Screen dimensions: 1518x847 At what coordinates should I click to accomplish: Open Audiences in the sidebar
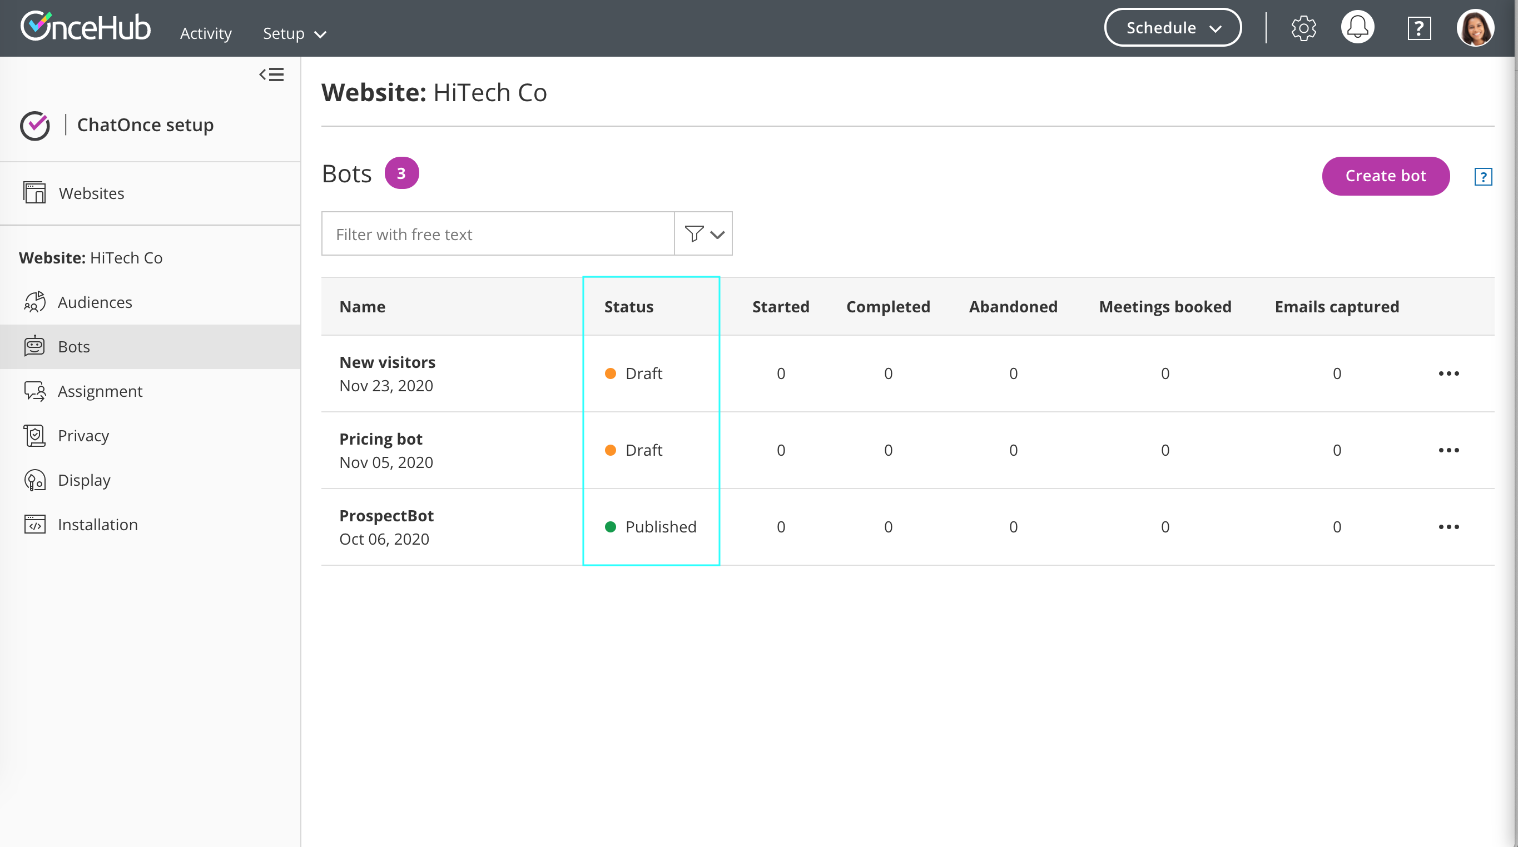(x=95, y=302)
